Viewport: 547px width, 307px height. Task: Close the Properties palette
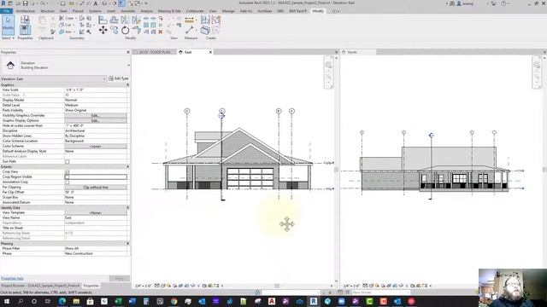(127, 52)
